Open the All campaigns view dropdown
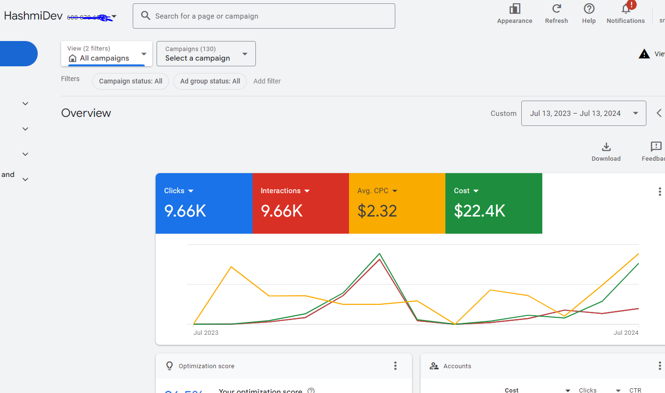 coord(144,54)
